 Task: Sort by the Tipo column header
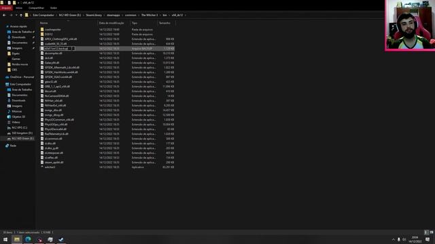[135, 23]
